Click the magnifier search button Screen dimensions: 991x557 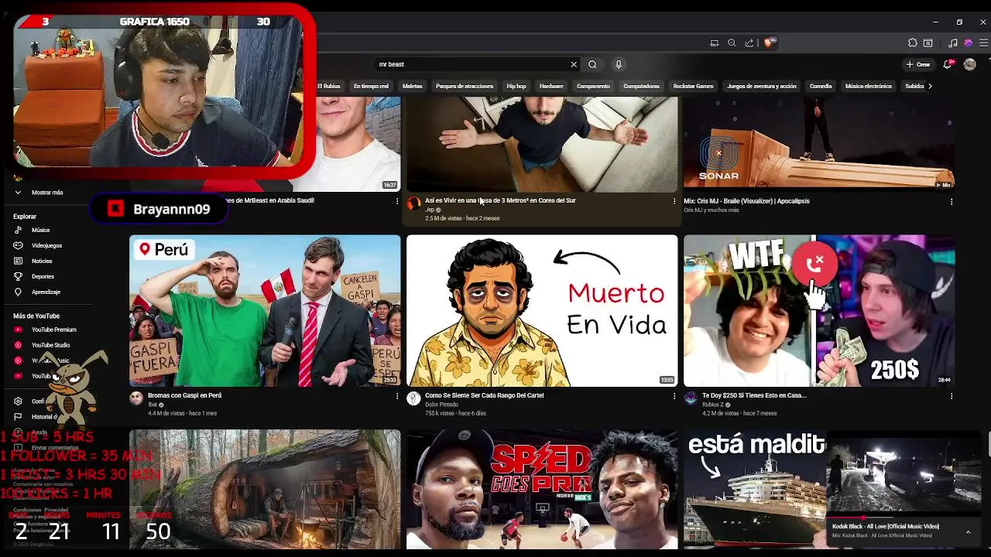pyautogui.click(x=592, y=64)
